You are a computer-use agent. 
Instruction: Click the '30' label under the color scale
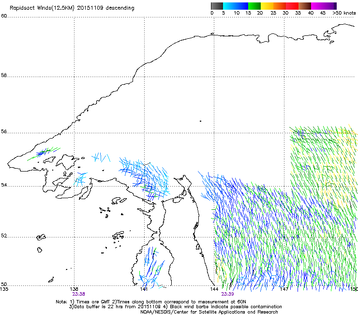pyautogui.click(x=285, y=13)
